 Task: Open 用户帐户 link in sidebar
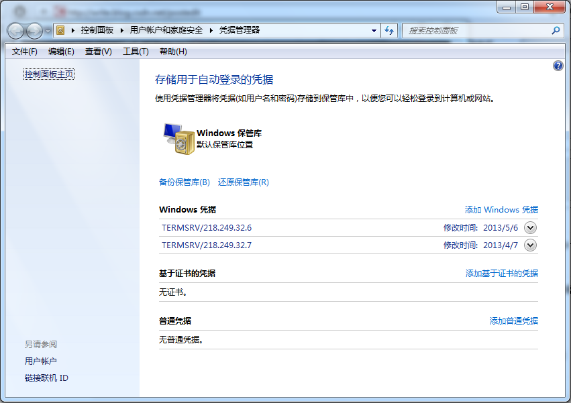[x=41, y=361]
